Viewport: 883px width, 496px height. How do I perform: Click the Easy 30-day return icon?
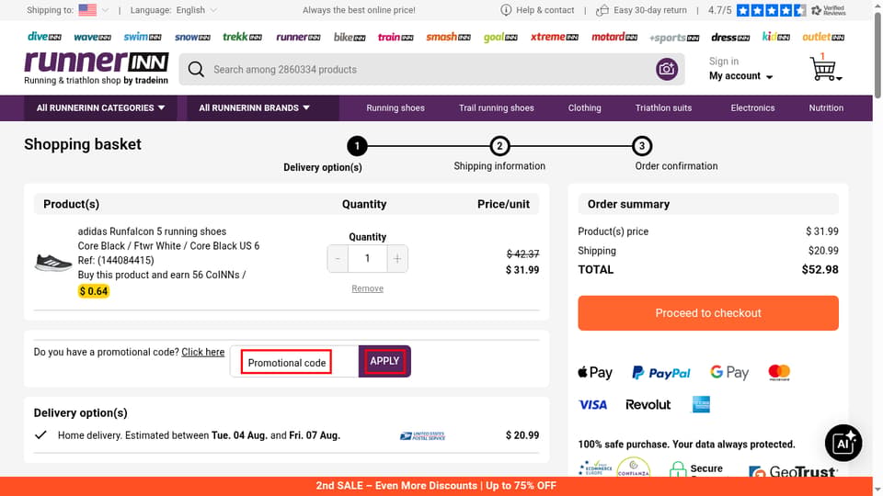coord(602,10)
